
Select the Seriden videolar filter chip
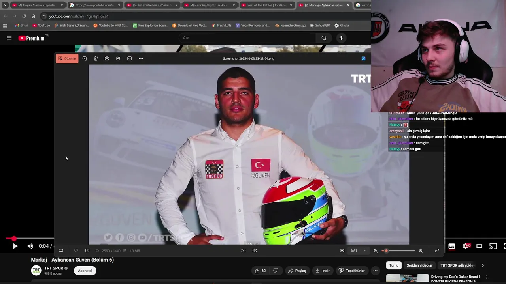pyautogui.click(x=419, y=265)
